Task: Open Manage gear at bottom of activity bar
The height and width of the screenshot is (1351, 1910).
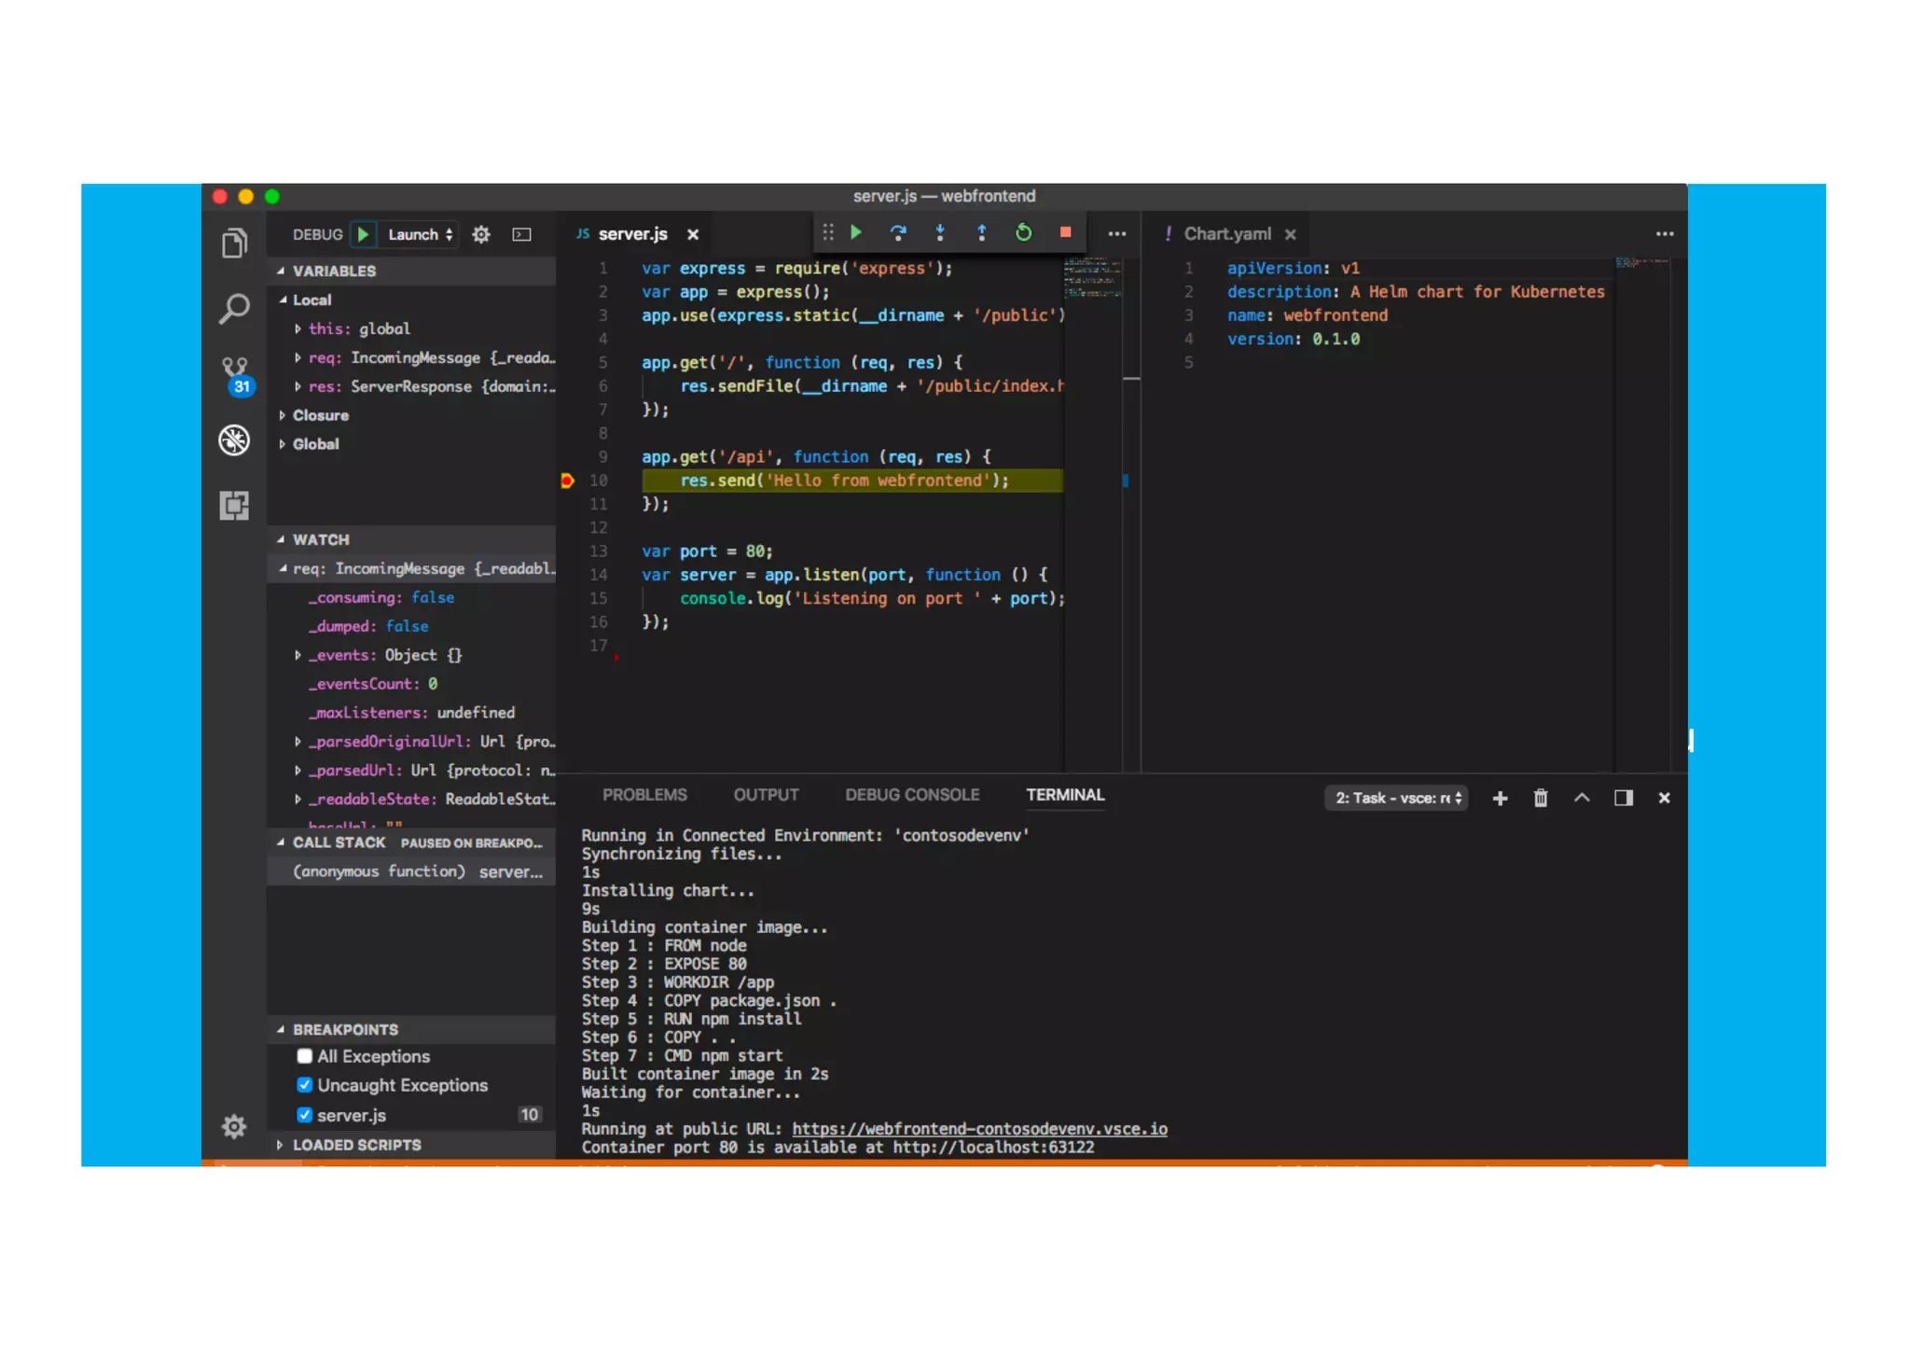Action: (x=234, y=1126)
